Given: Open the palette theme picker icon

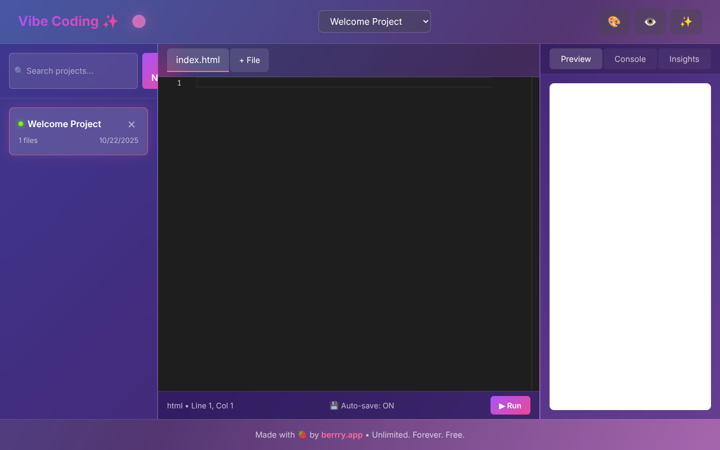Looking at the screenshot, I should pyautogui.click(x=614, y=21).
